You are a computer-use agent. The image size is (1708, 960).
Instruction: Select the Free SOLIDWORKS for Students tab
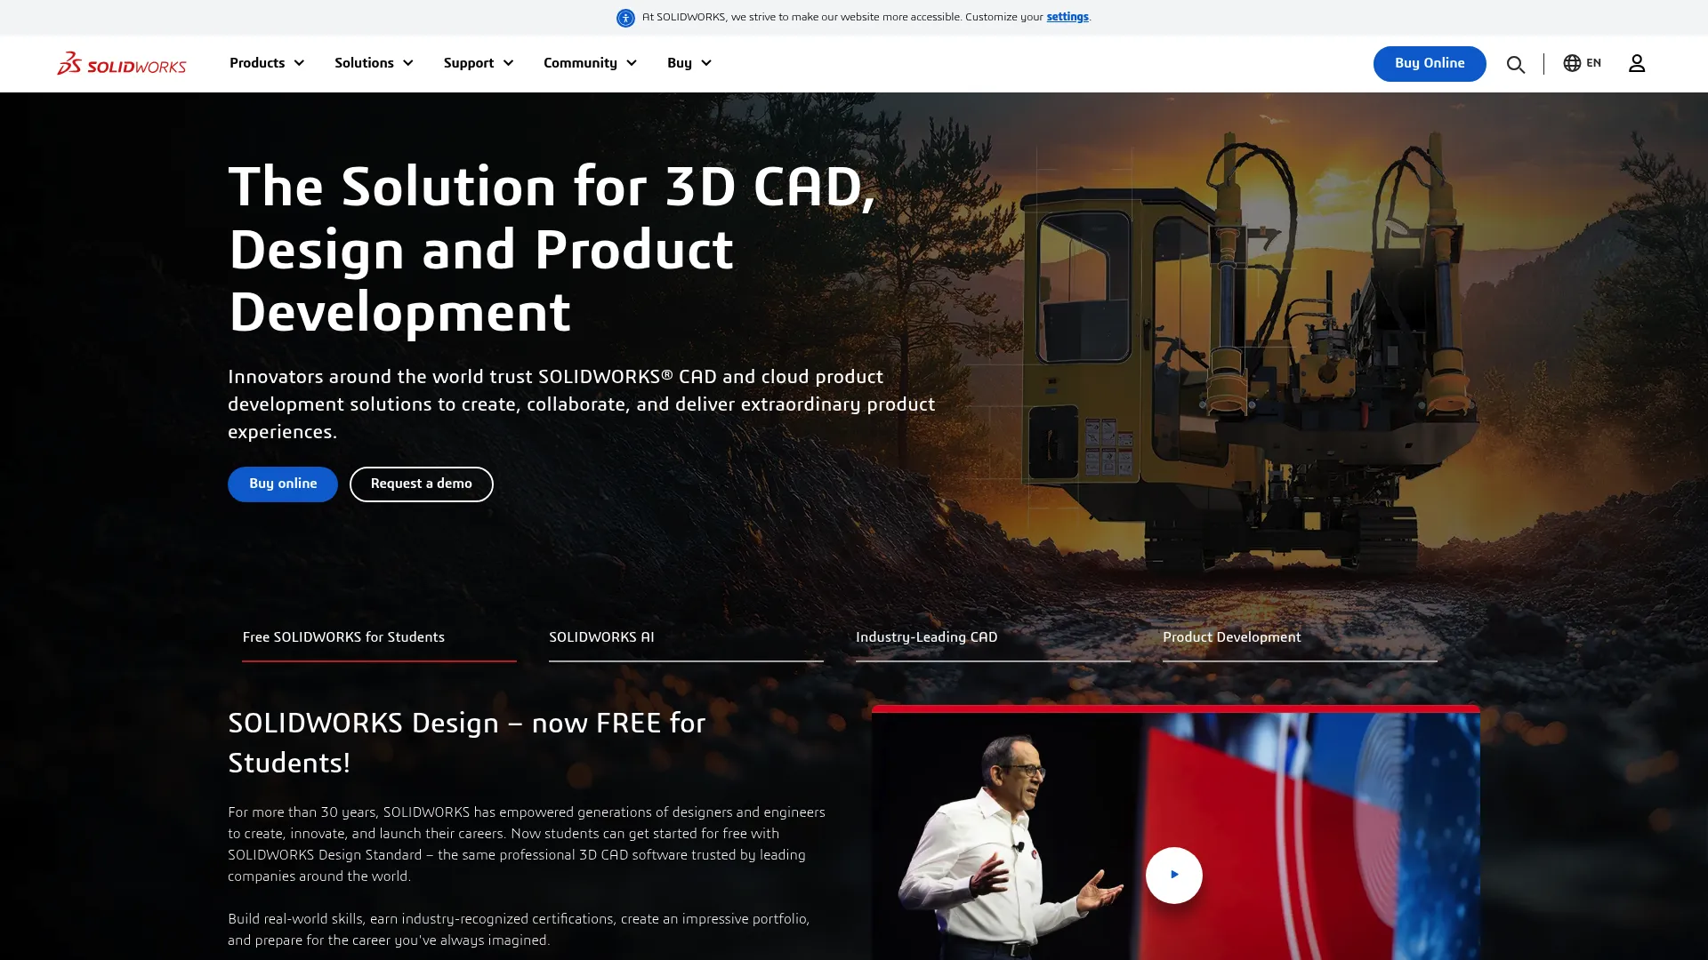[379, 638]
